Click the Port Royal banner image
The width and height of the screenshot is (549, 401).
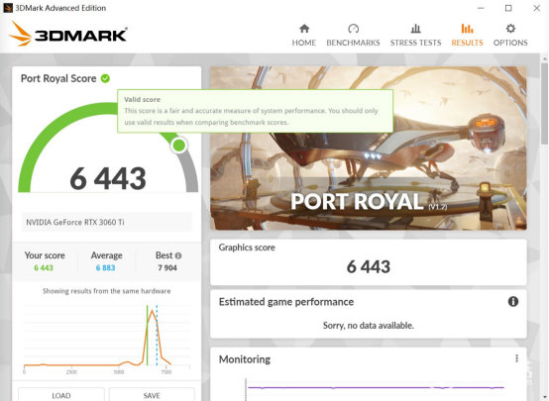click(x=369, y=148)
